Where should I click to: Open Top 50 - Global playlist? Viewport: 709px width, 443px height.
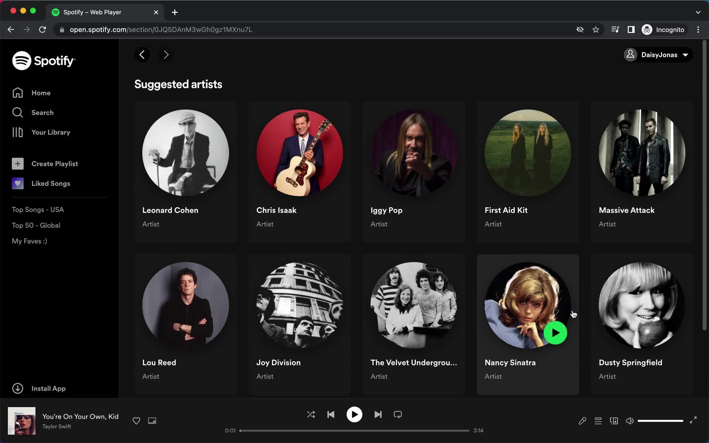tap(36, 225)
